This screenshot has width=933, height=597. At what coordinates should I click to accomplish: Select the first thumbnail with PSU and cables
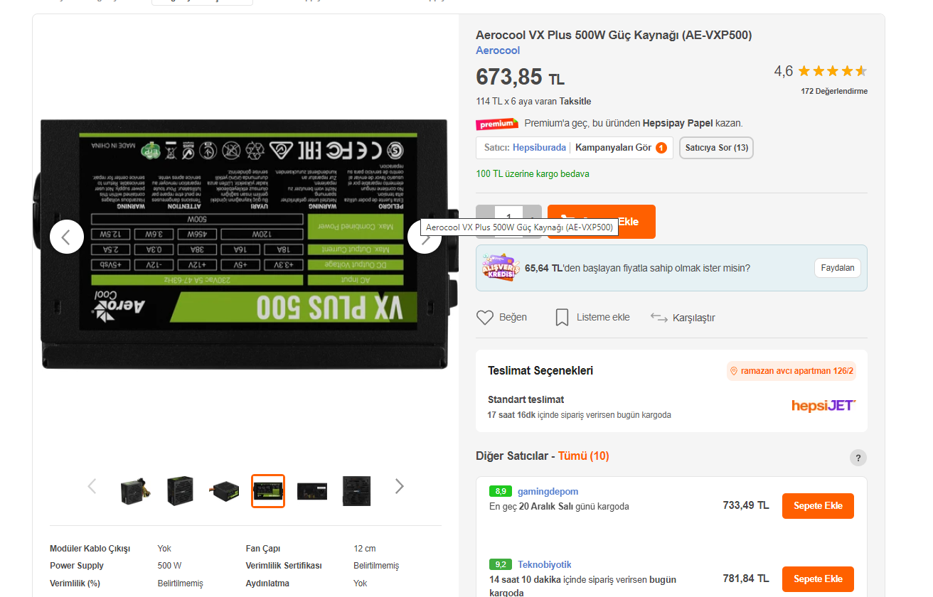tap(135, 490)
